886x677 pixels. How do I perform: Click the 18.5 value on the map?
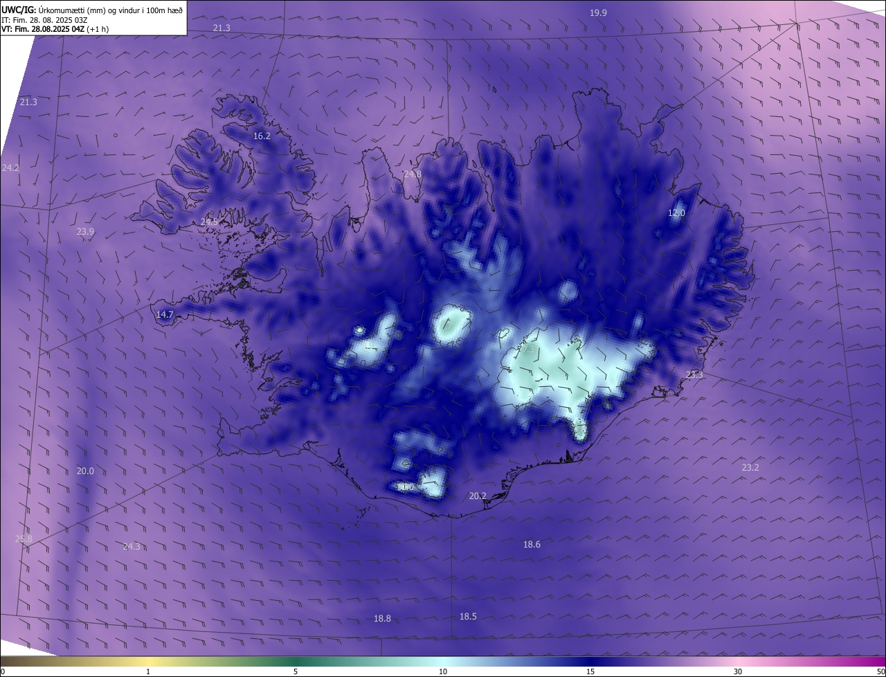click(468, 616)
